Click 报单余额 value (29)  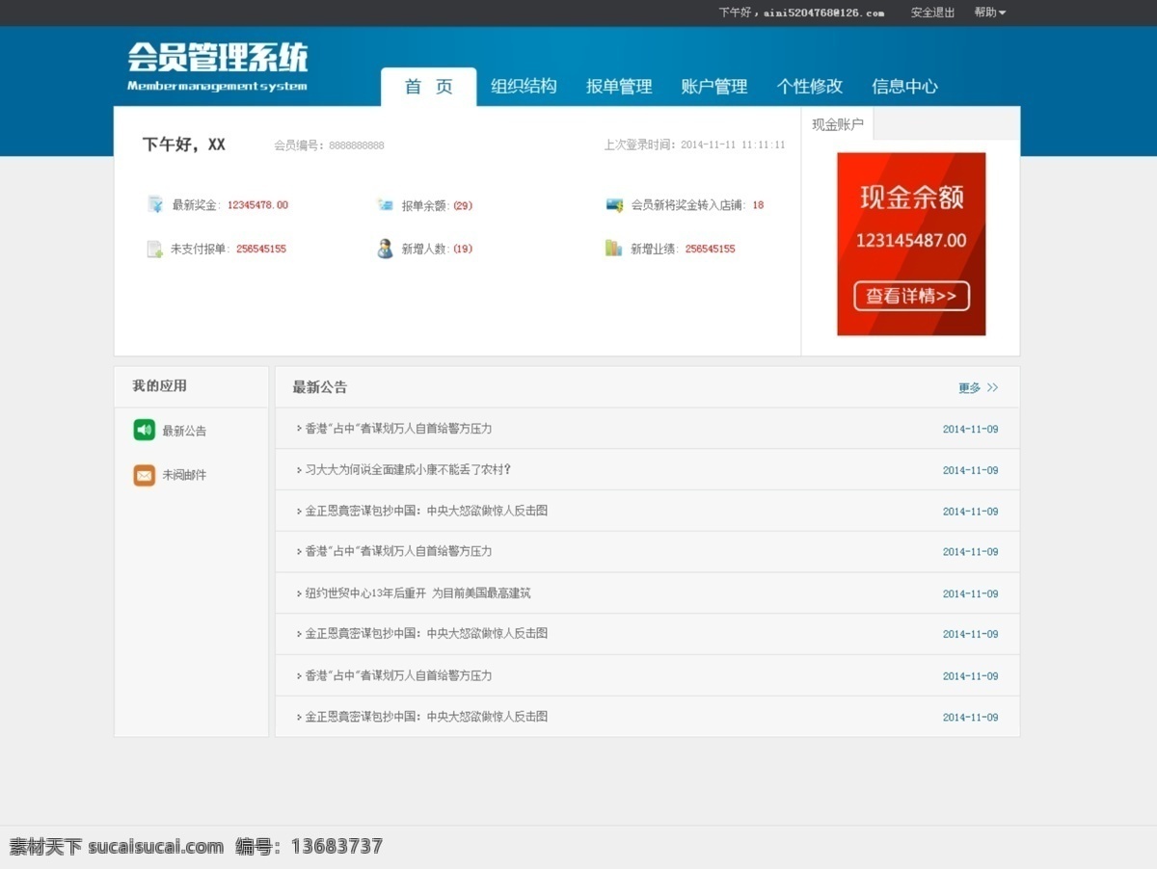[x=463, y=205]
